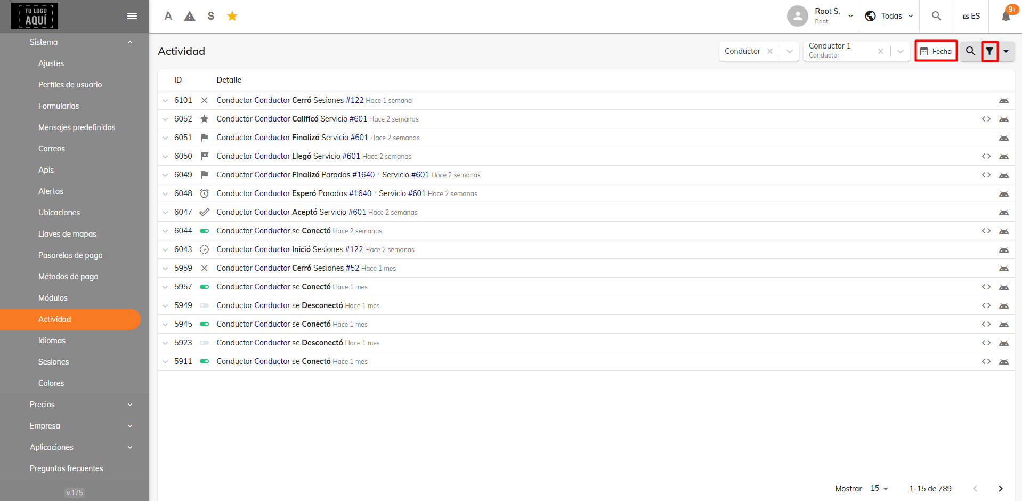Click the flag icon on row 6051
Viewport: 1022px width, 501px height.
pyautogui.click(x=204, y=138)
